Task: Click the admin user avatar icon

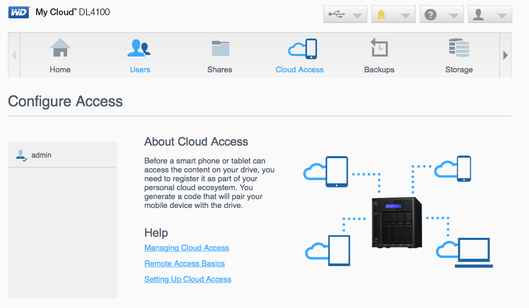Action: click(21, 155)
